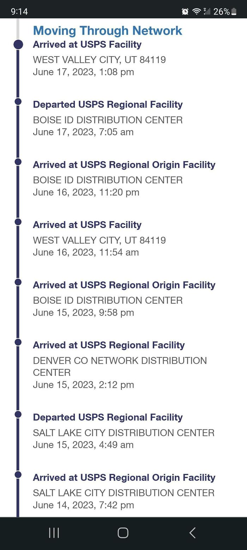Image resolution: width=247 pixels, height=550 pixels.
Task: Tap the timeline dot beside Departed USPS Regional Facility
Action: [x=18, y=103]
